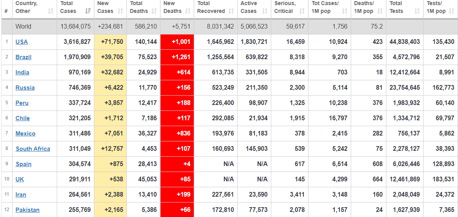
Task: Click USA tests per million 135,430
Action: click(x=443, y=42)
